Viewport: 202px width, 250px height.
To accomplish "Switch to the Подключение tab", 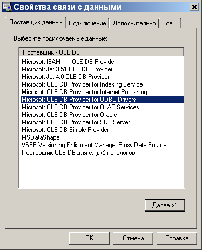I will pos(87,23).
